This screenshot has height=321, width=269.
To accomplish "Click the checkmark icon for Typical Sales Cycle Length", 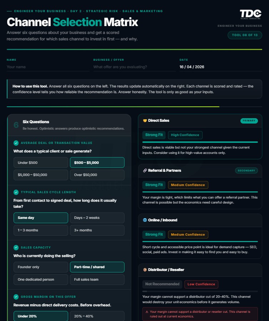I will (x=16, y=192).
